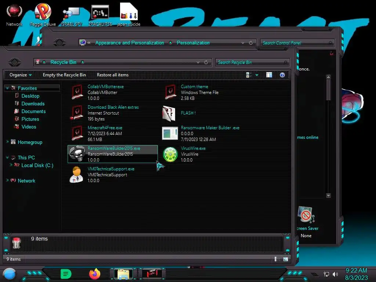Switch to Personalization taskbar button
Viewport: 376px width, 282px height.
[x=152, y=274]
